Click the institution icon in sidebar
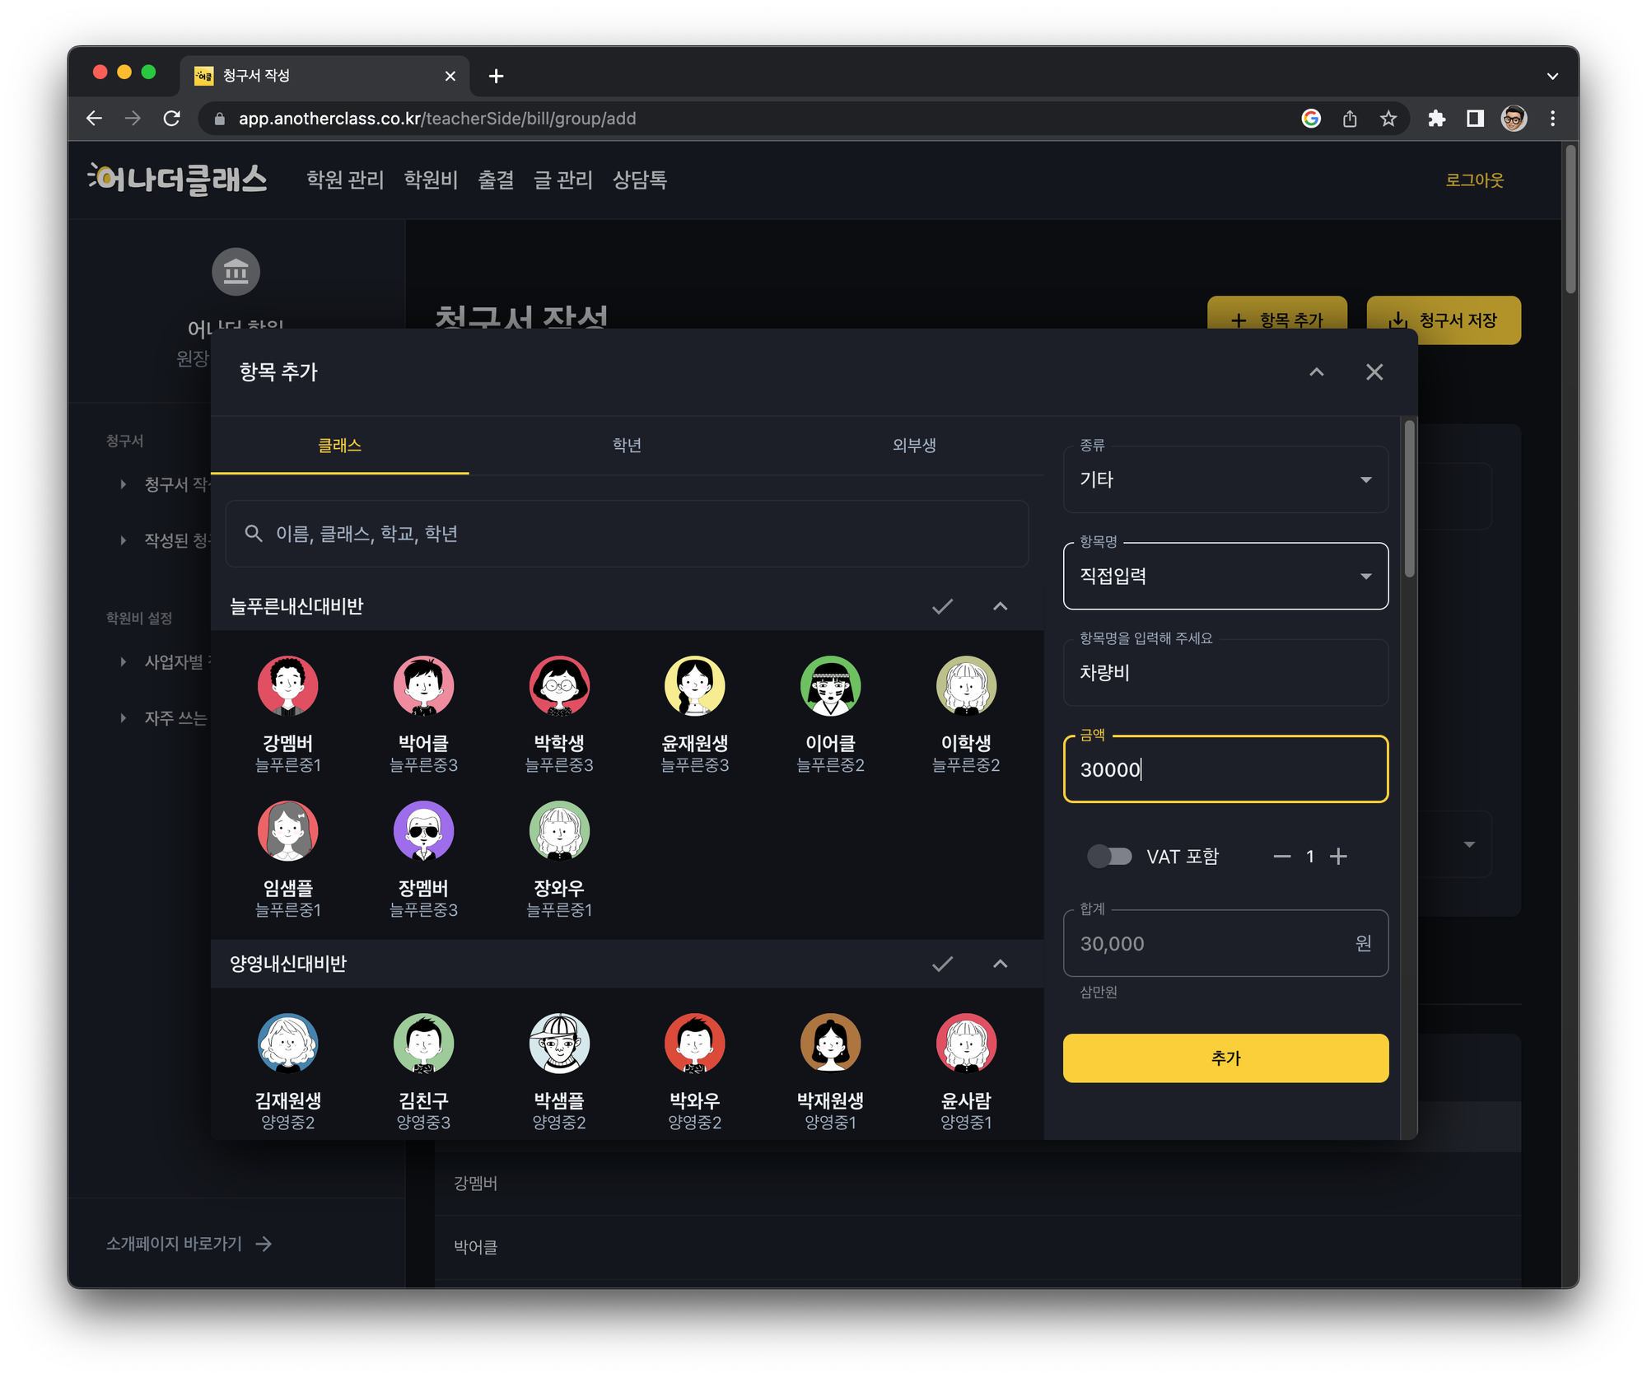 point(236,271)
